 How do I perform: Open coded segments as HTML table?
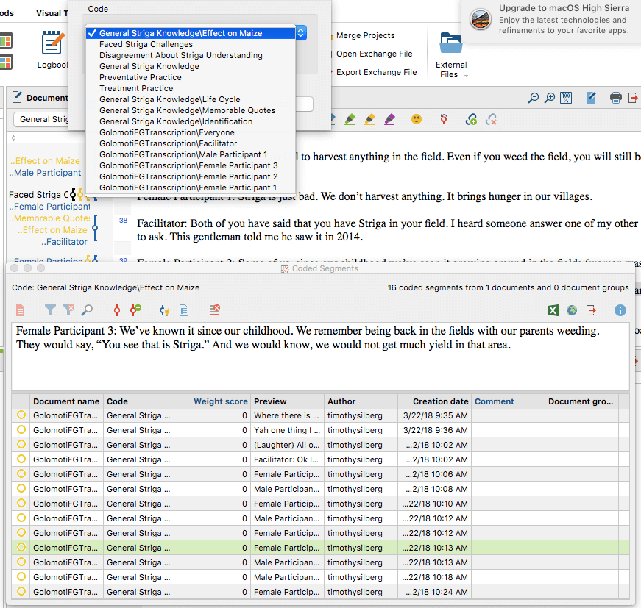point(572,310)
